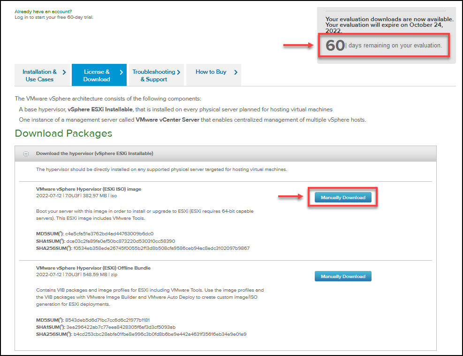463x356 pixels.
Task: Select the Offline Bundle SHA1SUM value 3ea296422a...
Action: 121,327
